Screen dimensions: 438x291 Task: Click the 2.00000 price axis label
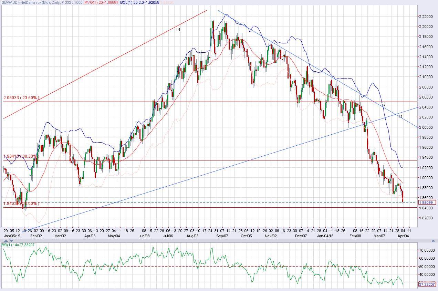(426, 127)
